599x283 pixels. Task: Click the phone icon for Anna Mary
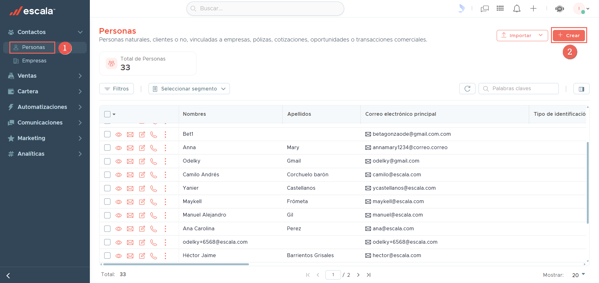[x=153, y=148]
